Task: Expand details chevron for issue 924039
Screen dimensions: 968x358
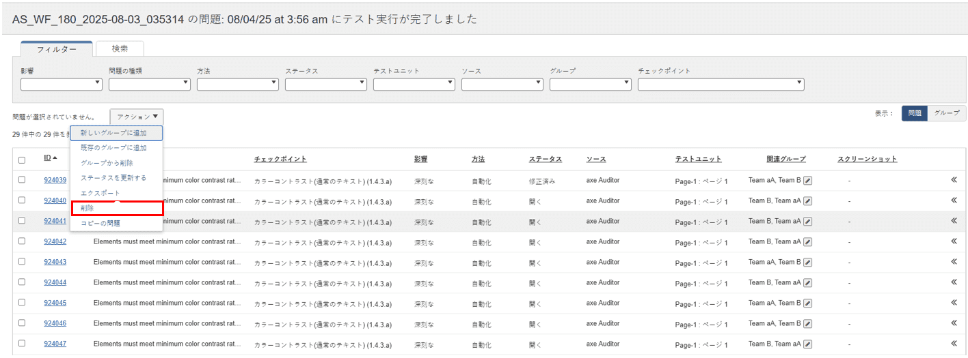Action: pyautogui.click(x=954, y=181)
